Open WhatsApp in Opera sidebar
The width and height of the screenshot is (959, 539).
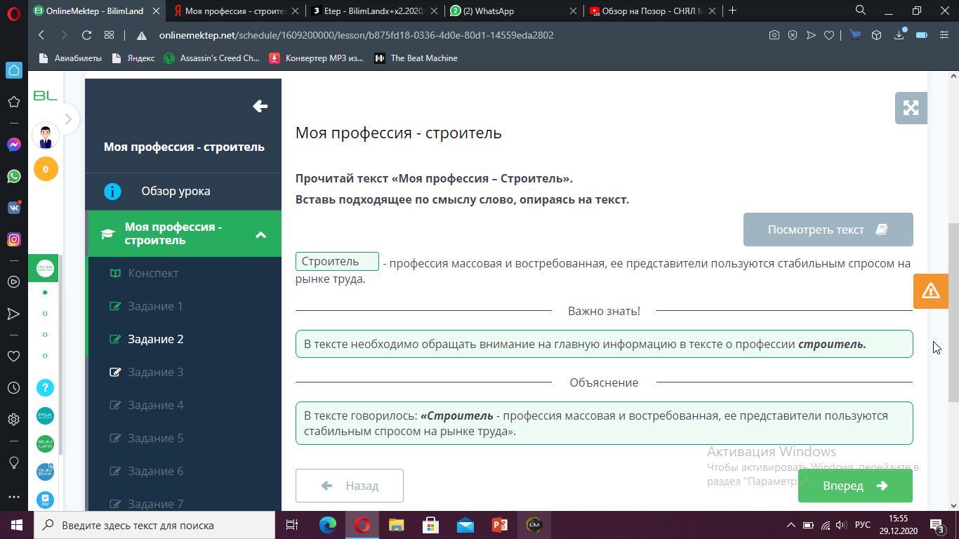click(x=13, y=176)
